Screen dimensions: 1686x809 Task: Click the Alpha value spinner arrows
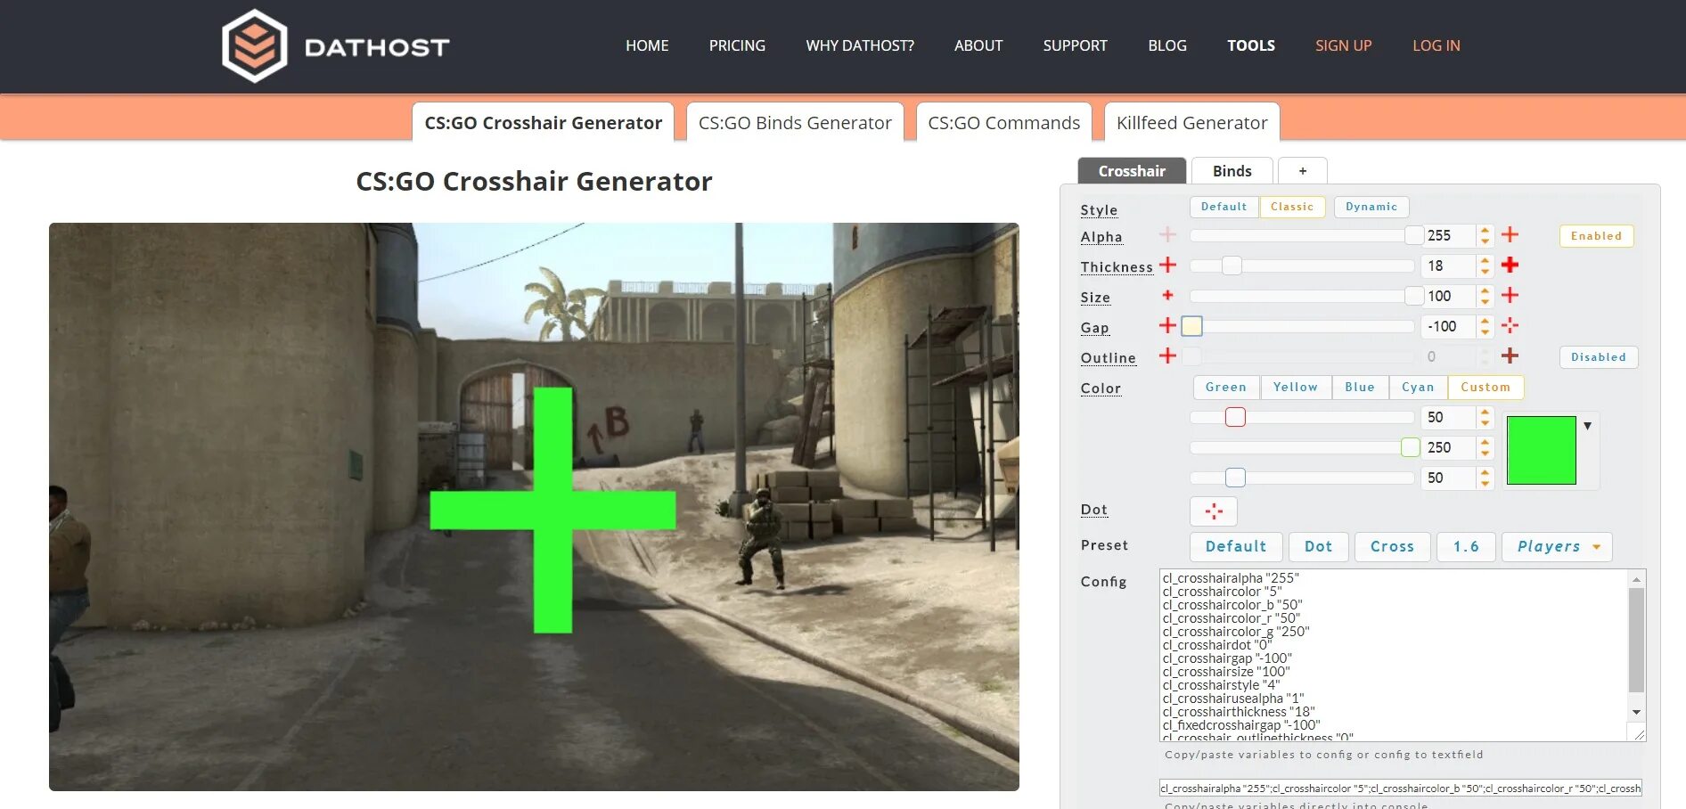1485,235
